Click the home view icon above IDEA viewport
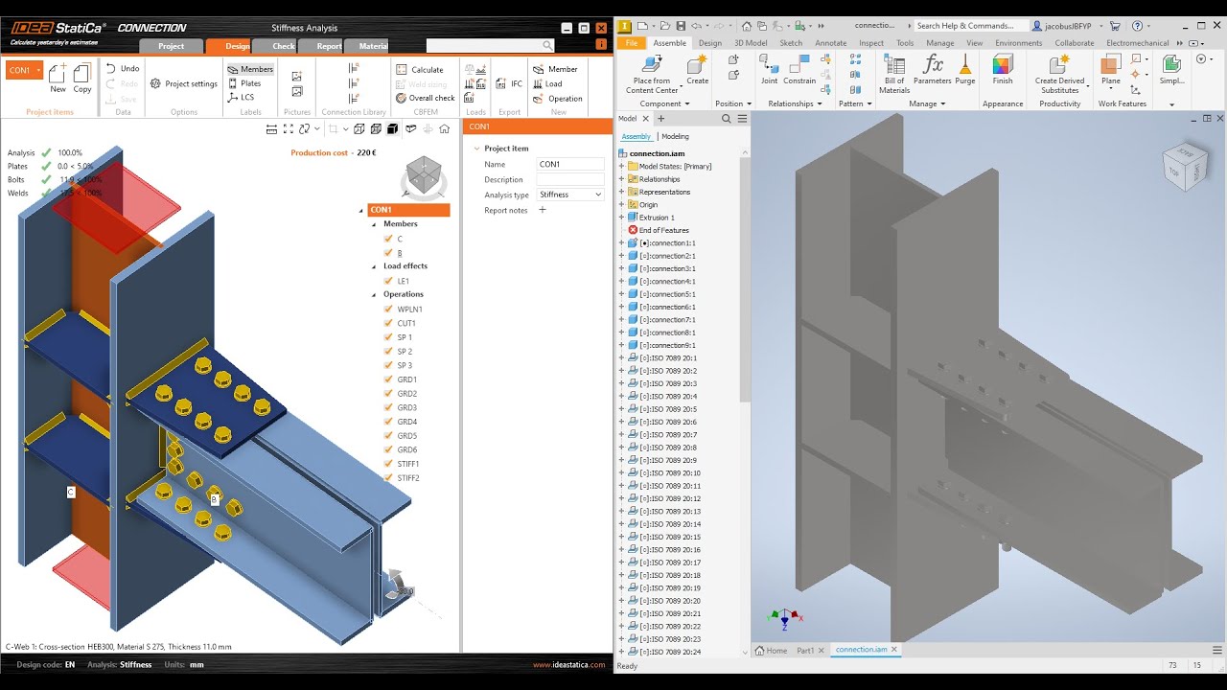The image size is (1227, 690). [x=444, y=128]
